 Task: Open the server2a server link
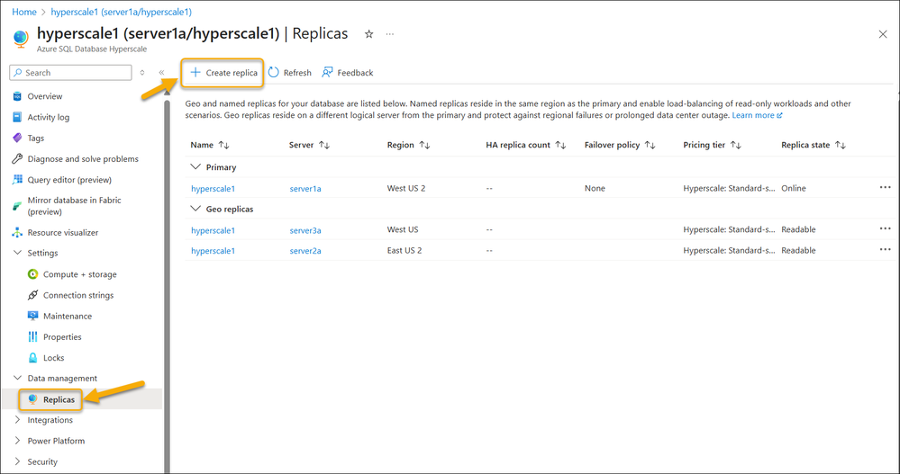click(305, 251)
